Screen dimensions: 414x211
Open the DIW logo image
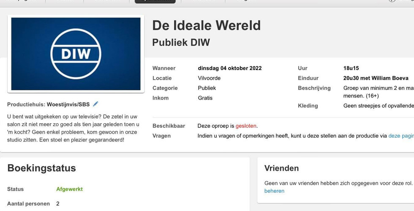[x=76, y=54]
